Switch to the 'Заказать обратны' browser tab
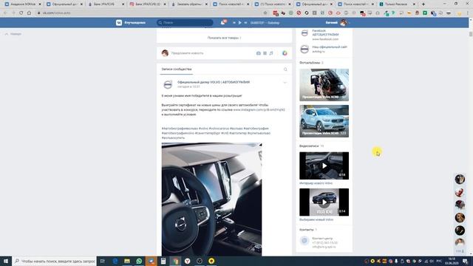The image size is (473, 266). point(188,4)
